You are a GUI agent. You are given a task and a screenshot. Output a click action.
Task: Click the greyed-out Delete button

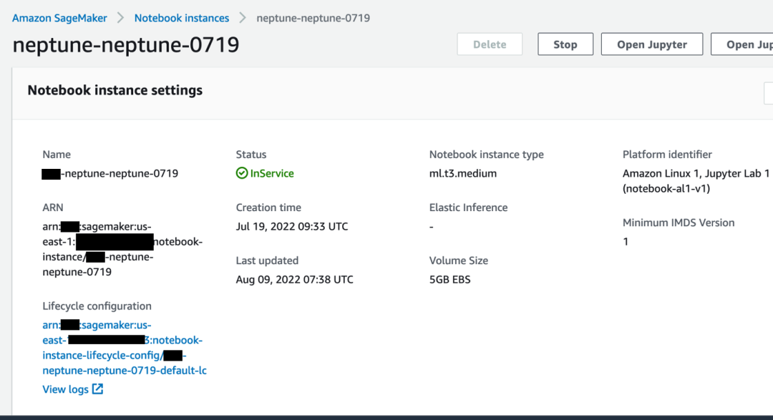pyautogui.click(x=490, y=44)
